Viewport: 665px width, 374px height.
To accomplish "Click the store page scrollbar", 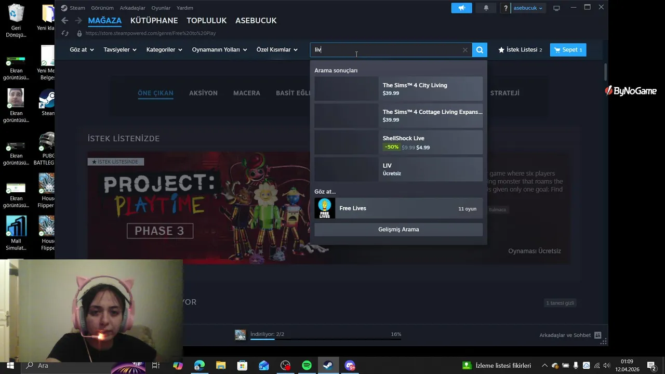I will [x=605, y=72].
